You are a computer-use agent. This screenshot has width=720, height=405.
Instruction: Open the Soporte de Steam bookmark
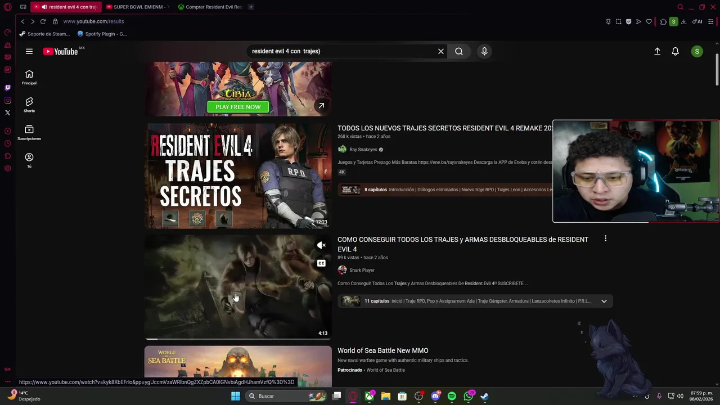click(x=44, y=34)
